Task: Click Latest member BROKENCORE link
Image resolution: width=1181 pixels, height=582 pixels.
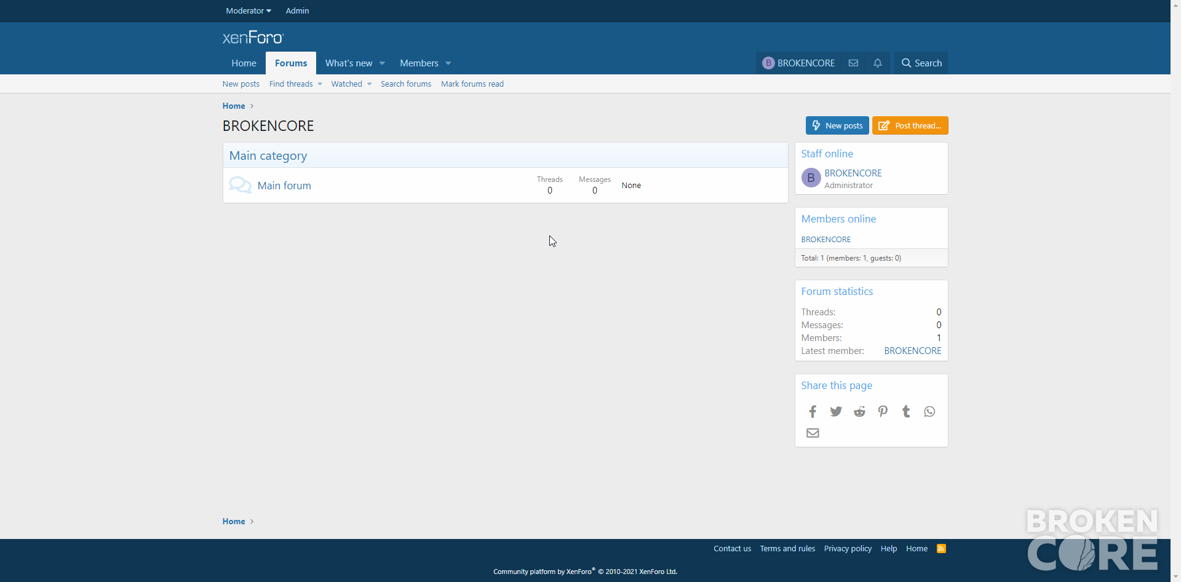Action: 913,351
